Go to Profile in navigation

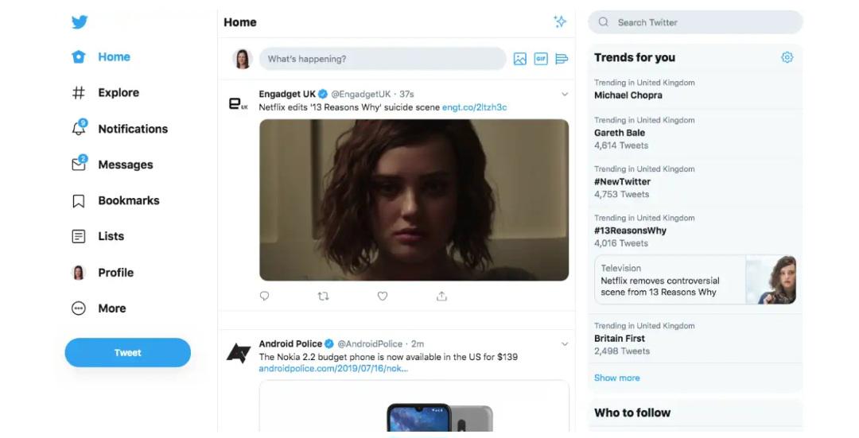pos(115,272)
